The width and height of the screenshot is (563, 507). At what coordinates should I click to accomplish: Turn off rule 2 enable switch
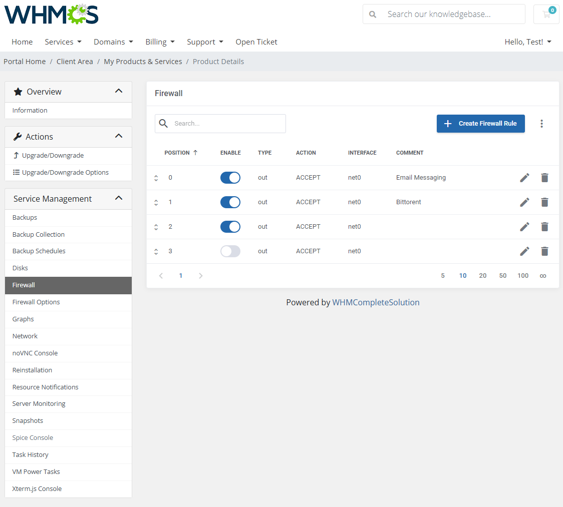click(x=230, y=226)
